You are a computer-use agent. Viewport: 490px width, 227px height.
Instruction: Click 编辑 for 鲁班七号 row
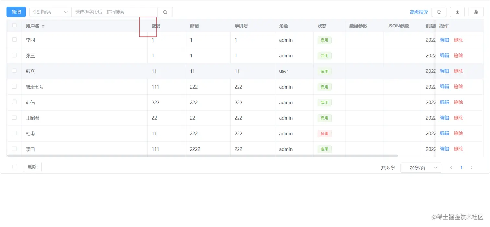click(x=444, y=86)
